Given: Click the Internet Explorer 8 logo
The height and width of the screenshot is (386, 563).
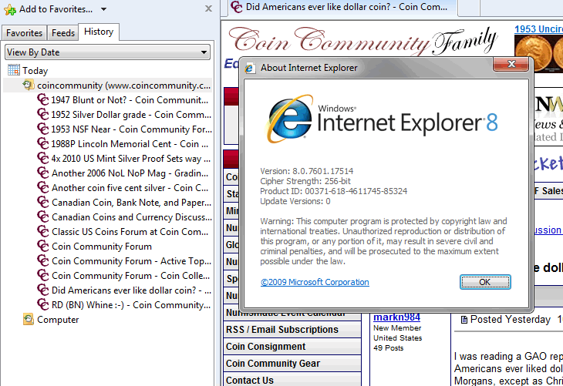Looking at the screenshot, I should pos(382,119).
